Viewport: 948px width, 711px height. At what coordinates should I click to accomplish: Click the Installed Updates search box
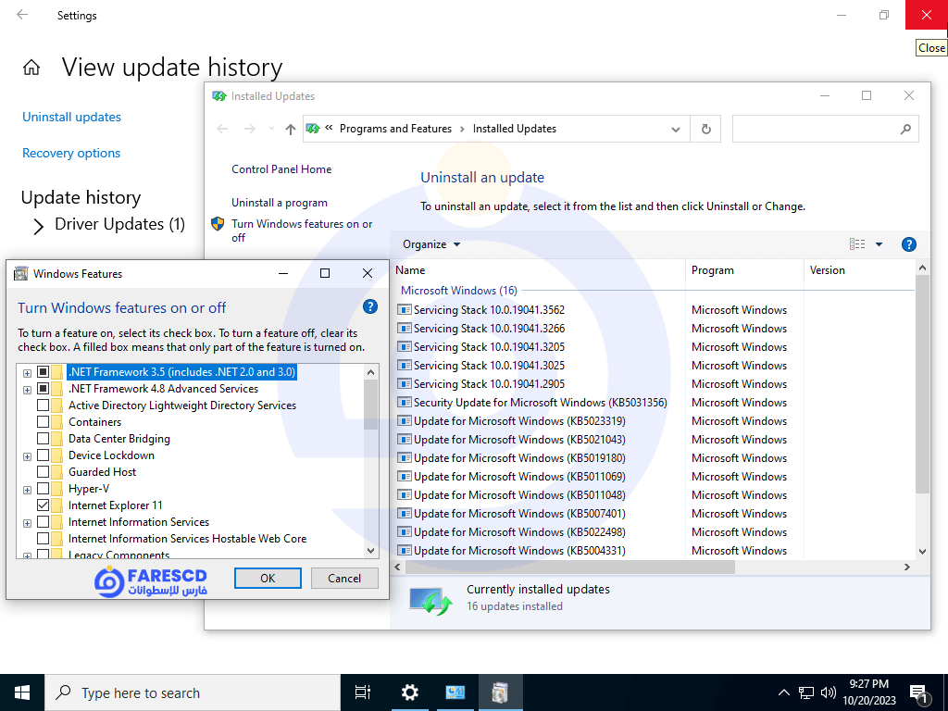[825, 129]
